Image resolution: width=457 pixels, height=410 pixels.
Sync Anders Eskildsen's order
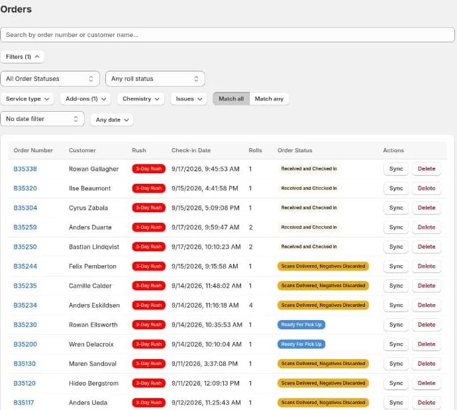(x=396, y=306)
